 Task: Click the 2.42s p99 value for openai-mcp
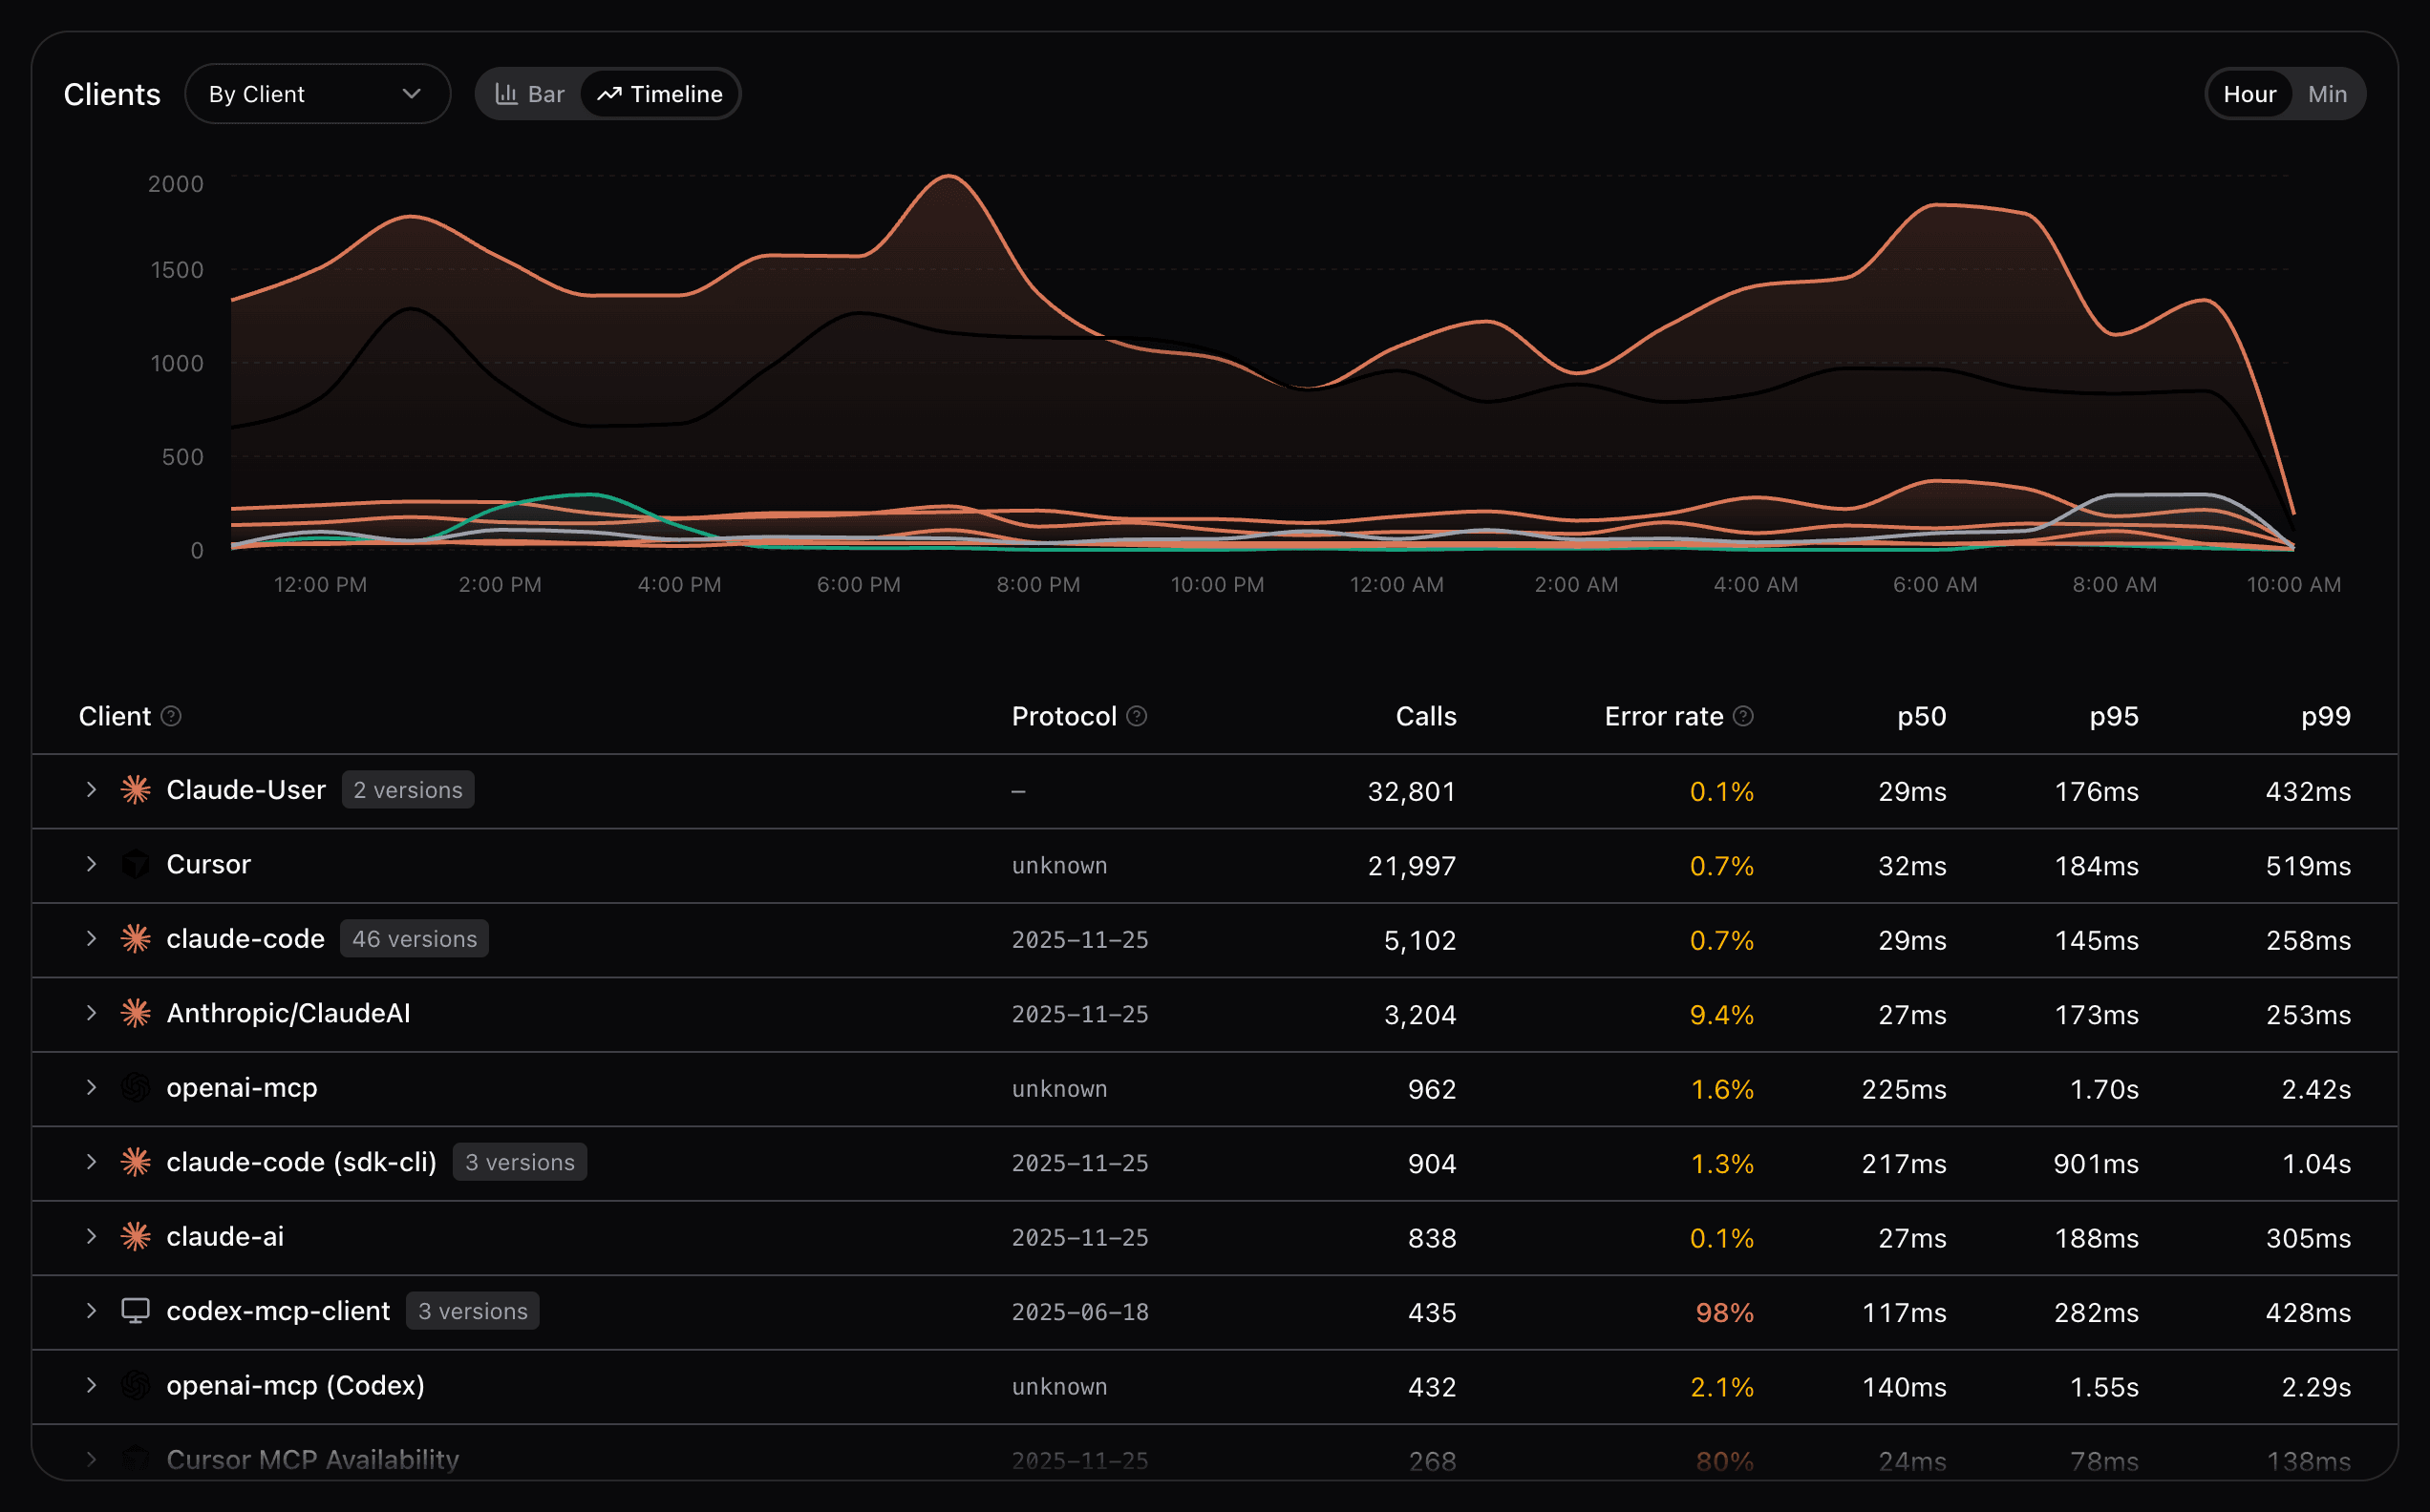coord(2316,1089)
